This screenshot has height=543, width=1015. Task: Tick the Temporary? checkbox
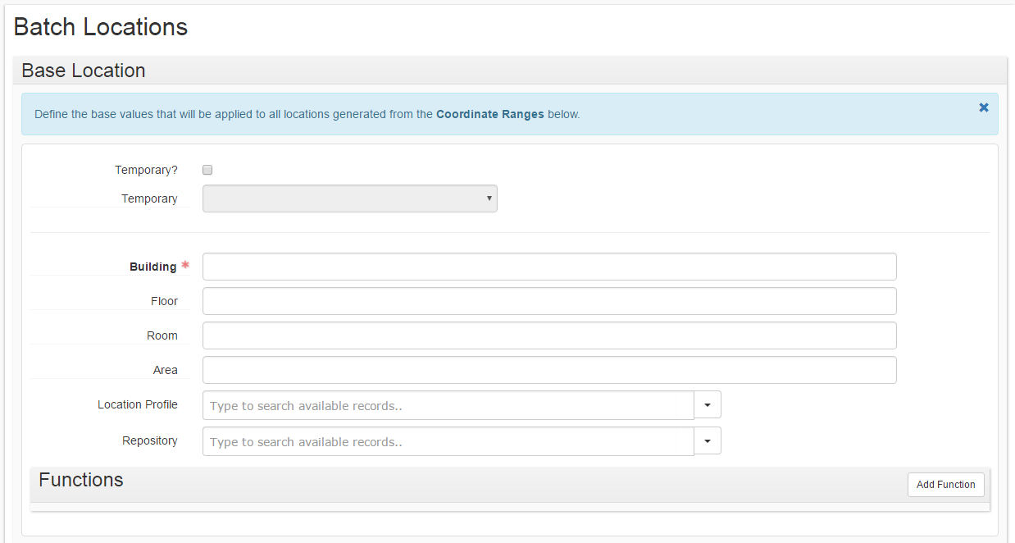(207, 170)
